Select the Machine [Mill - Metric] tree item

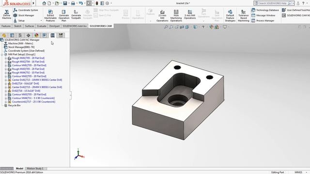(20, 43)
